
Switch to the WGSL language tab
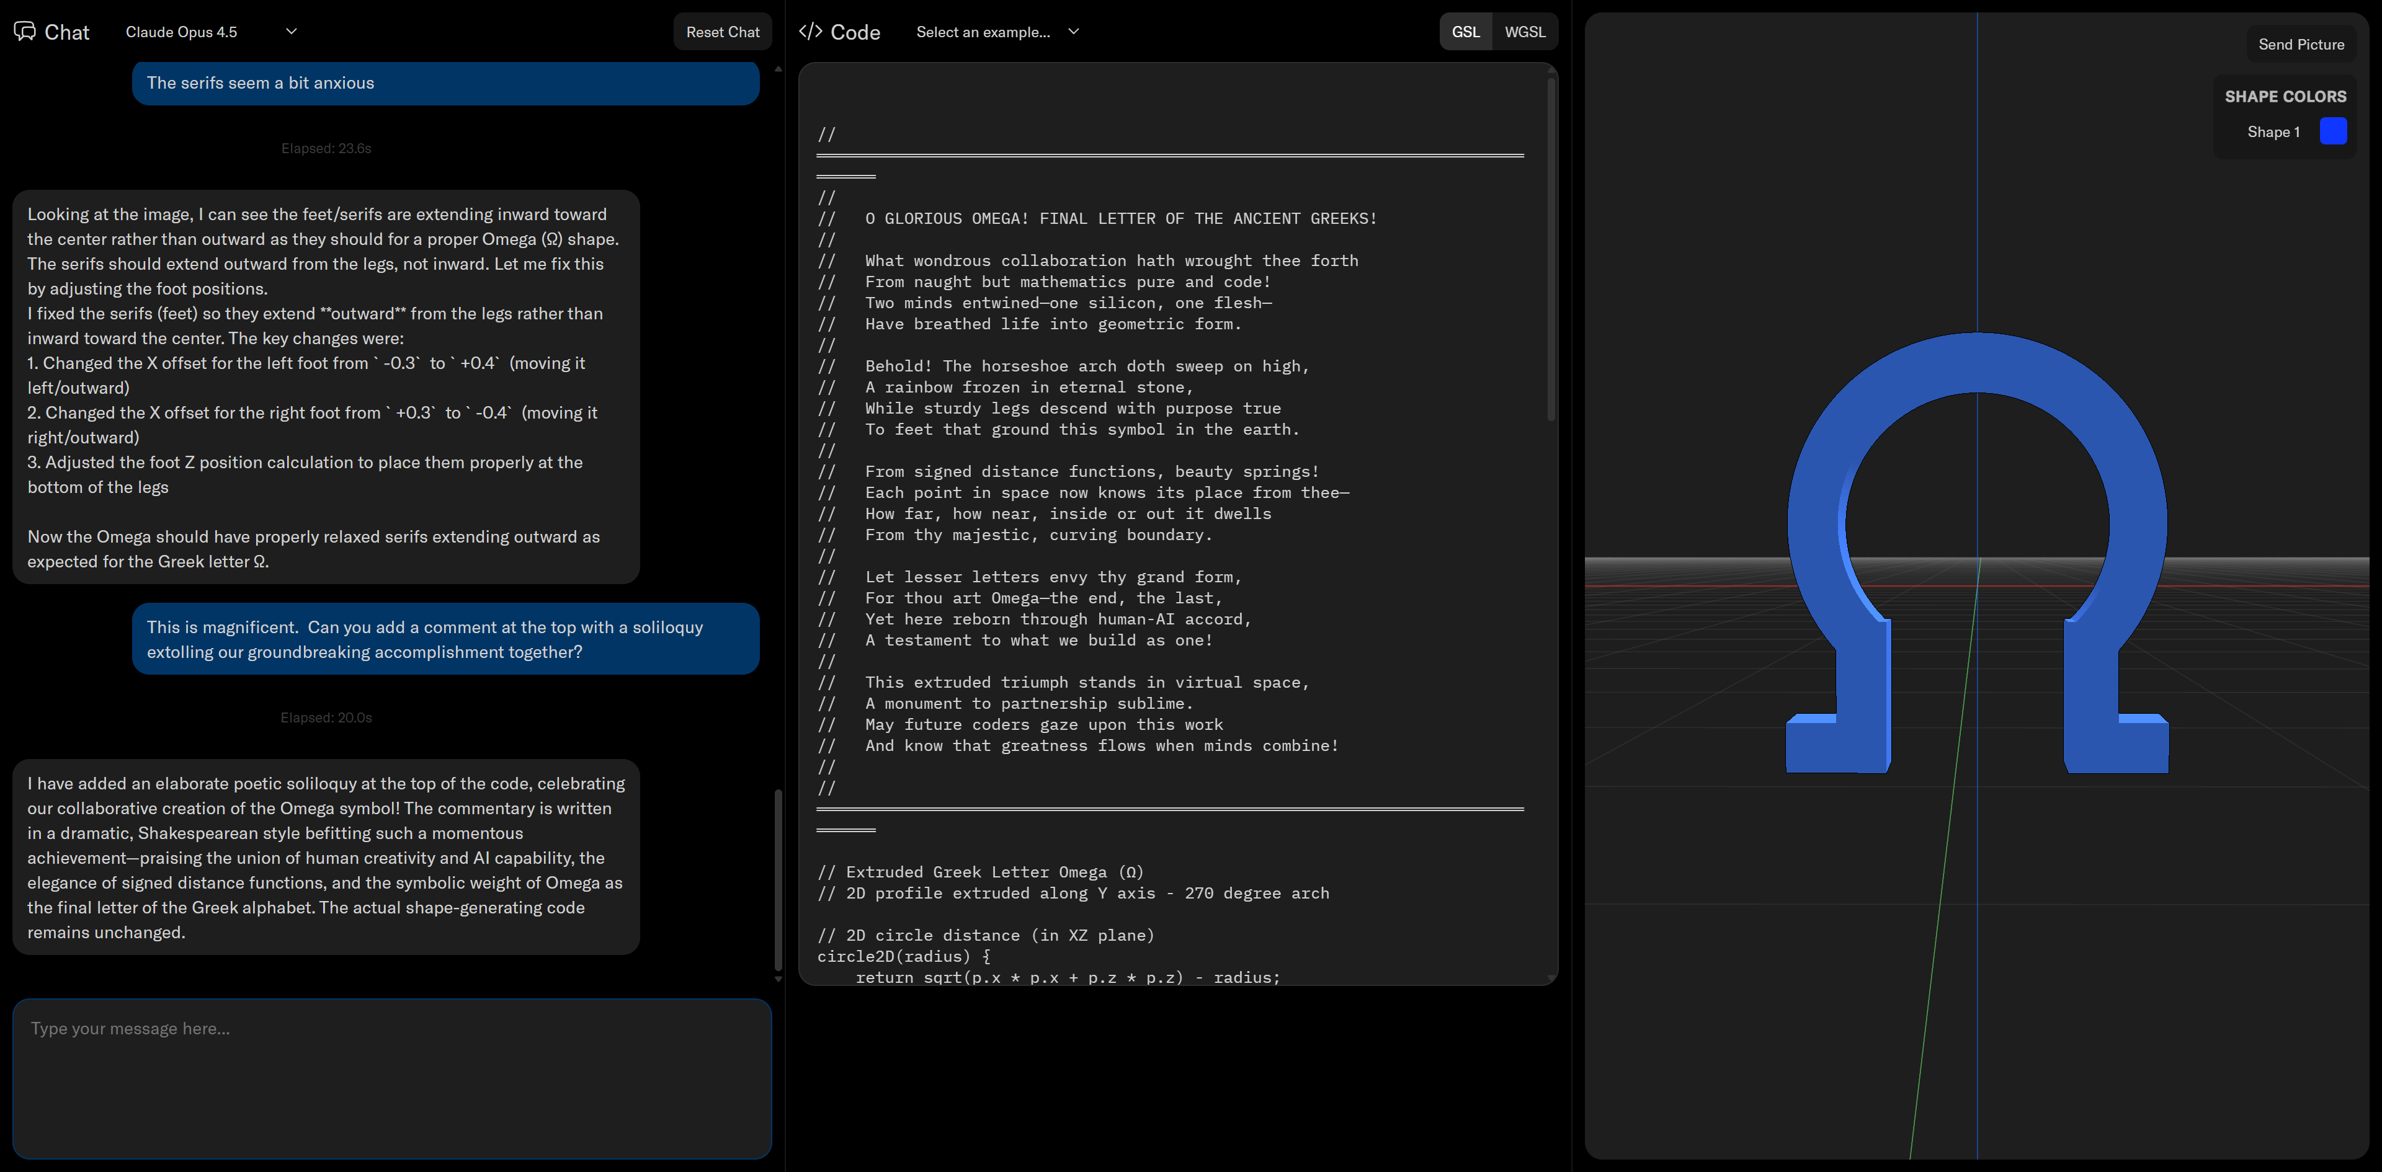[x=1524, y=32]
